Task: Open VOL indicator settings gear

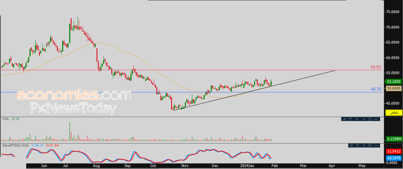Action: [x=370, y=119]
